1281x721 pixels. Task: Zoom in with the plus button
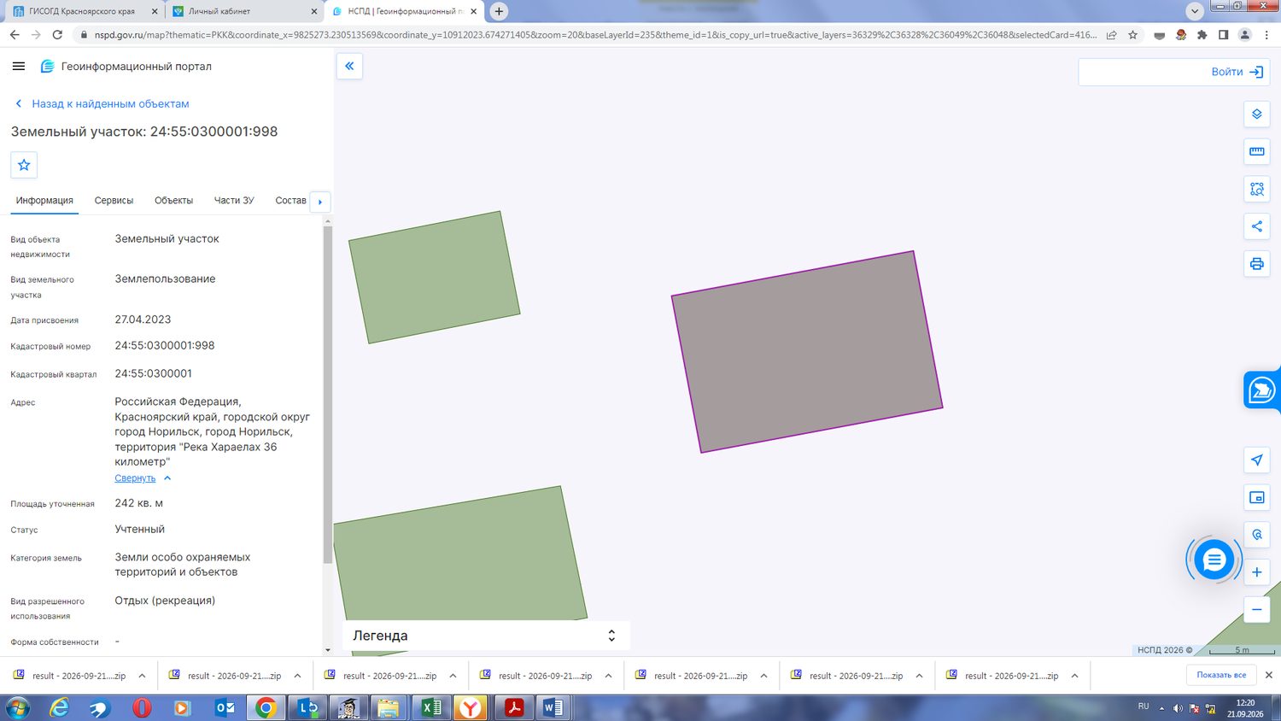tap(1257, 572)
